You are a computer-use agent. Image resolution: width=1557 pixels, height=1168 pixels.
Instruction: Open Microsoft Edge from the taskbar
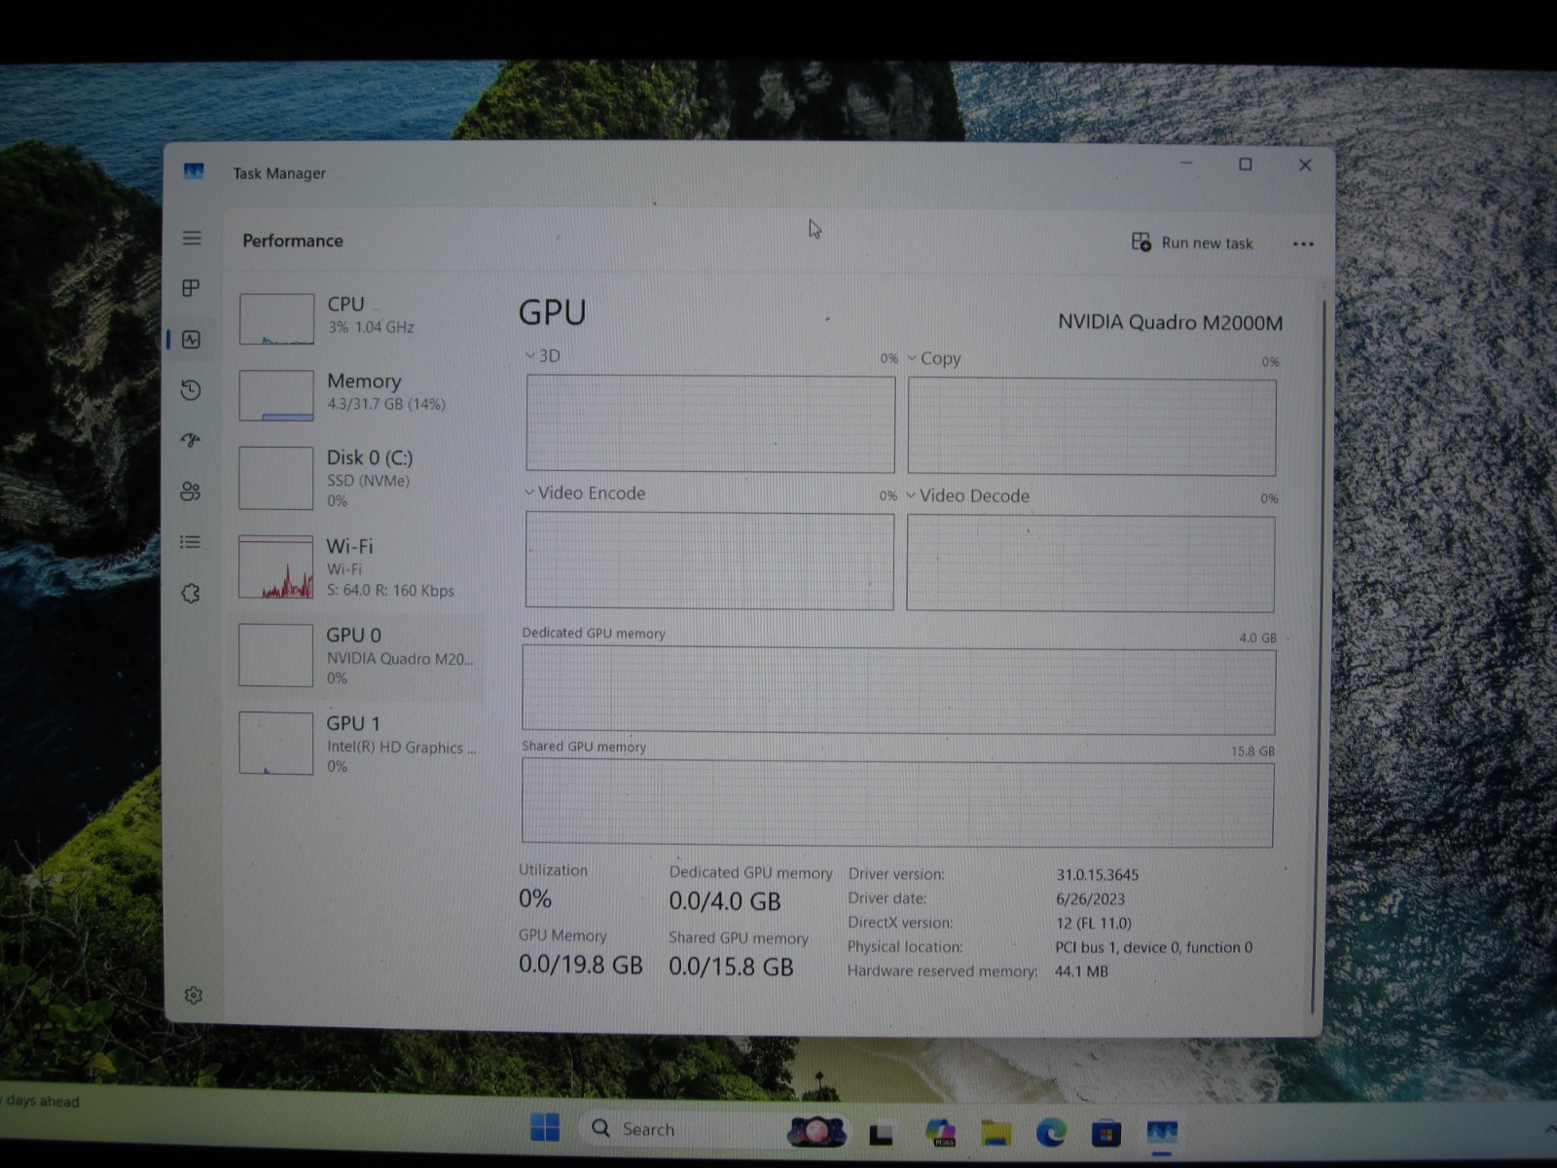[1050, 1133]
